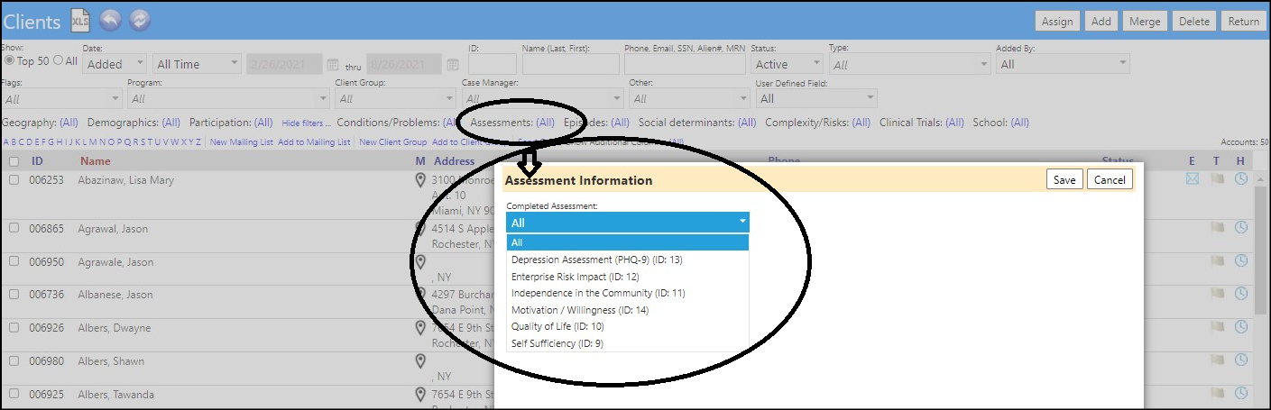Click the Phone, Email, SSN search field
The width and height of the screenshot is (1271, 410).
[685, 64]
